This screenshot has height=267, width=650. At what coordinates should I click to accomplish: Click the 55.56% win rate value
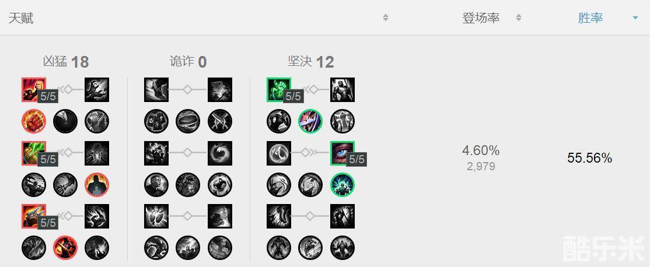[589, 158]
